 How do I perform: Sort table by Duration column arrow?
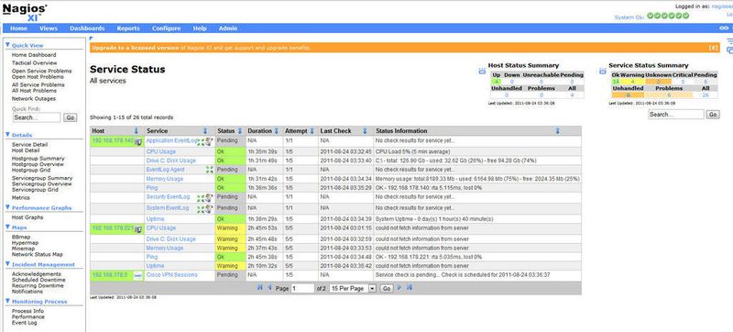(x=277, y=131)
